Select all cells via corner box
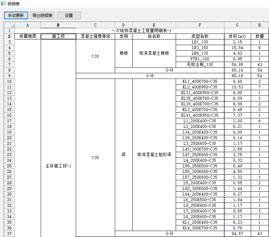269x237 pixels. point(9,25)
